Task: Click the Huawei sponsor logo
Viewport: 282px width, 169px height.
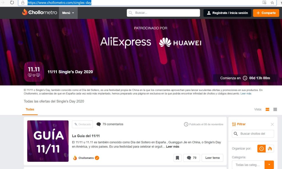Action: [180, 42]
